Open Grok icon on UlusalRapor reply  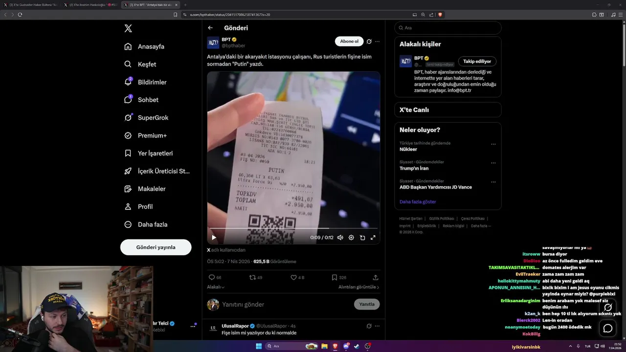click(369, 326)
